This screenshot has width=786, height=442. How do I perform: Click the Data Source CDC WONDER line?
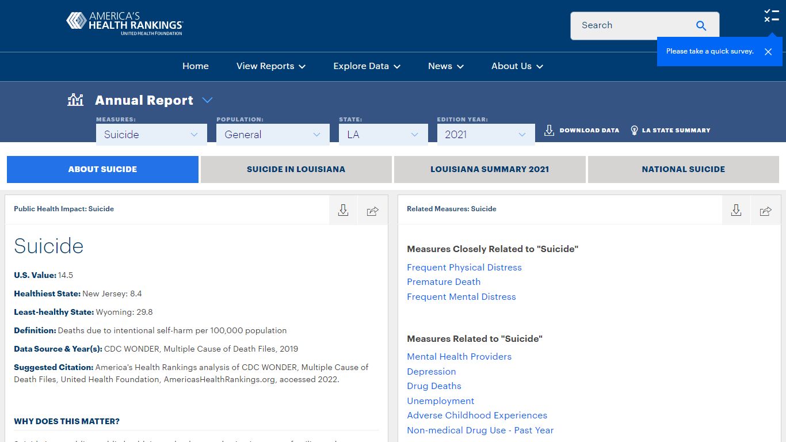pyautogui.click(x=156, y=349)
